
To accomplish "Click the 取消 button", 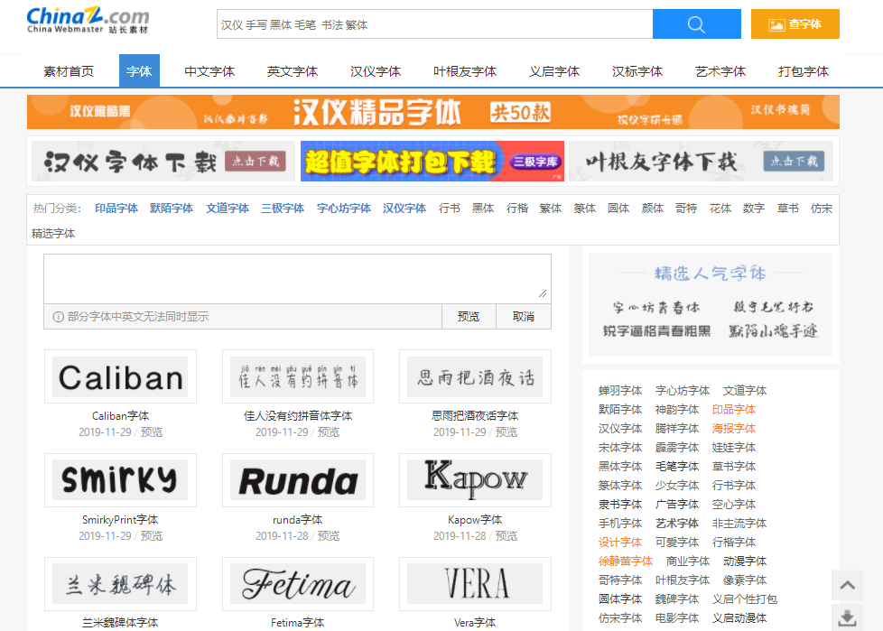I will [524, 316].
